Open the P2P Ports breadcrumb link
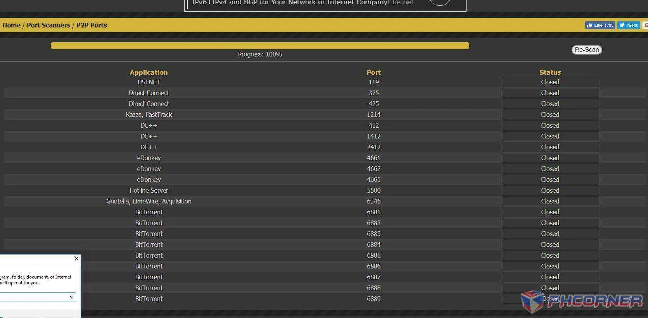 [x=92, y=25]
